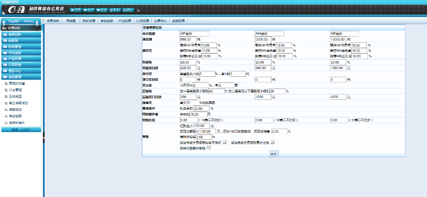Expand the sidebar 查询系统 section
The height and width of the screenshot is (197, 427).
[x=21, y=53]
